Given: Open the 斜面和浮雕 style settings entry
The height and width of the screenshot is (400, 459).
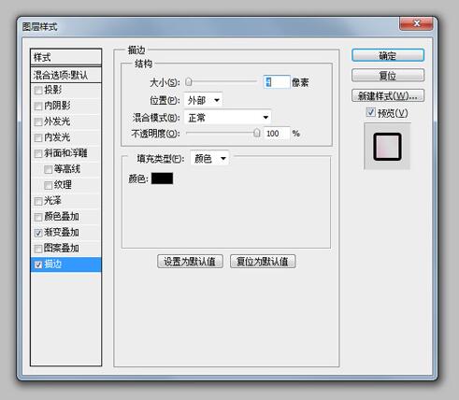Looking at the screenshot, I should tap(65, 153).
